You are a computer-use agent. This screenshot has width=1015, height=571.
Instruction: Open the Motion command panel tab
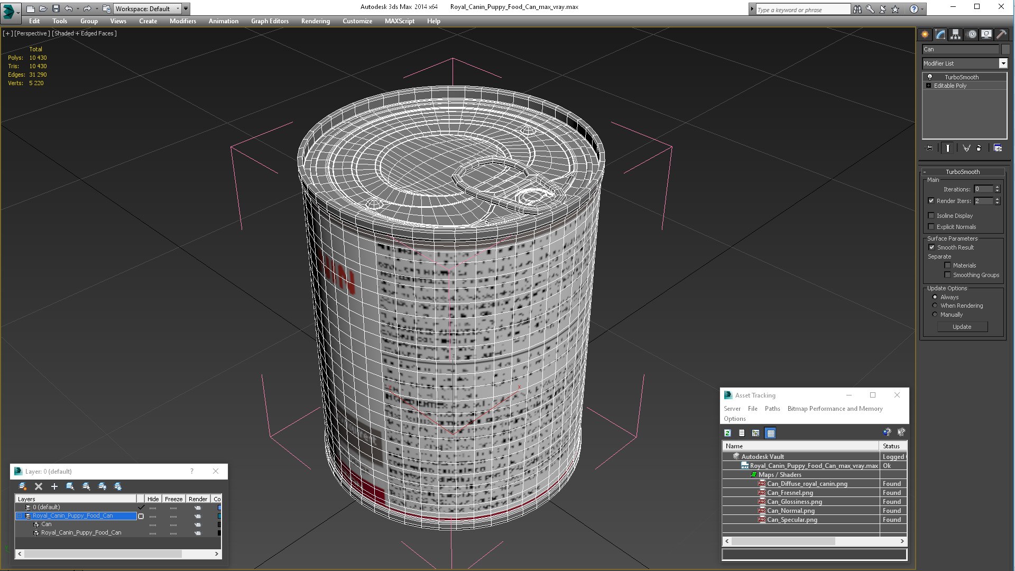[x=971, y=34]
